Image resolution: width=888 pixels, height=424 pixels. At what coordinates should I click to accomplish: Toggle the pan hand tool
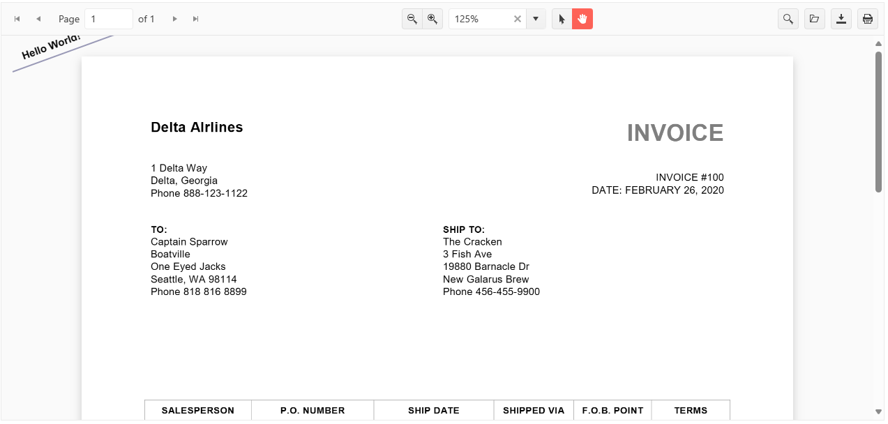click(582, 19)
